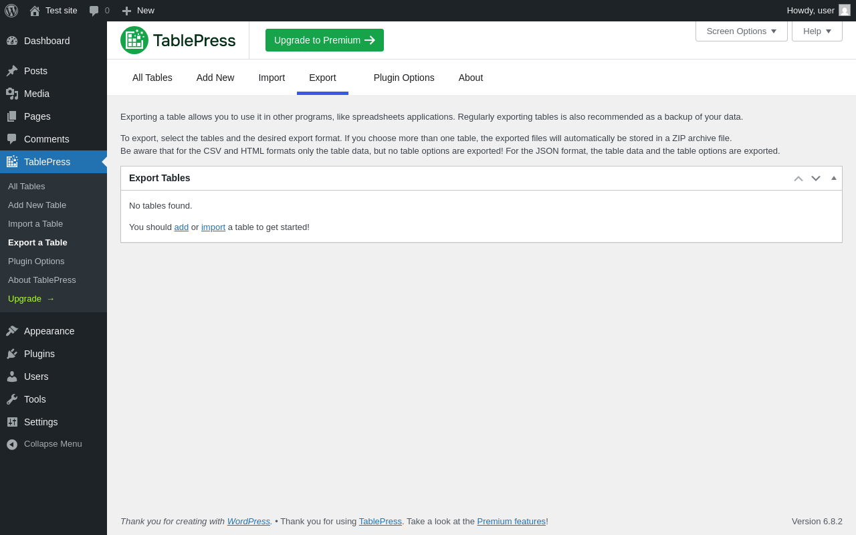Open the Test site home icon
This screenshot has width=856, height=535.
click(35, 11)
